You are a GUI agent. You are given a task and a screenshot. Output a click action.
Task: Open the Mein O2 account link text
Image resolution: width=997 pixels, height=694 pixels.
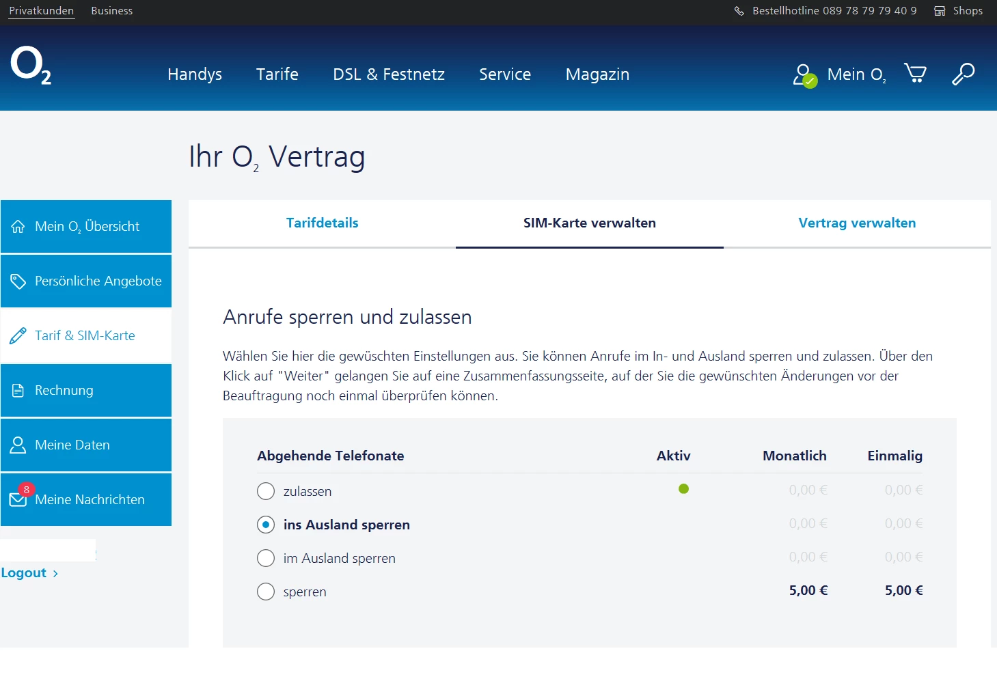[857, 74]
